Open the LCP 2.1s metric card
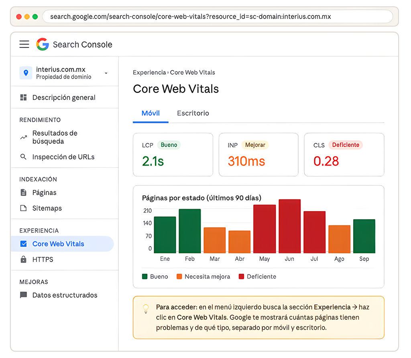 pos(173,155)
